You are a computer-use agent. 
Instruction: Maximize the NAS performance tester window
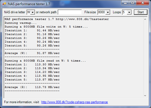133,3
